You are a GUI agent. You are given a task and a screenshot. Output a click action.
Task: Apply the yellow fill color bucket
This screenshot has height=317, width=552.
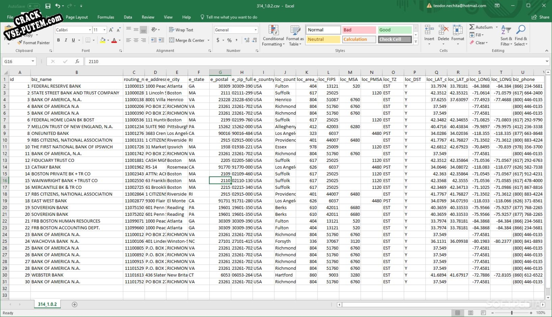103,40
